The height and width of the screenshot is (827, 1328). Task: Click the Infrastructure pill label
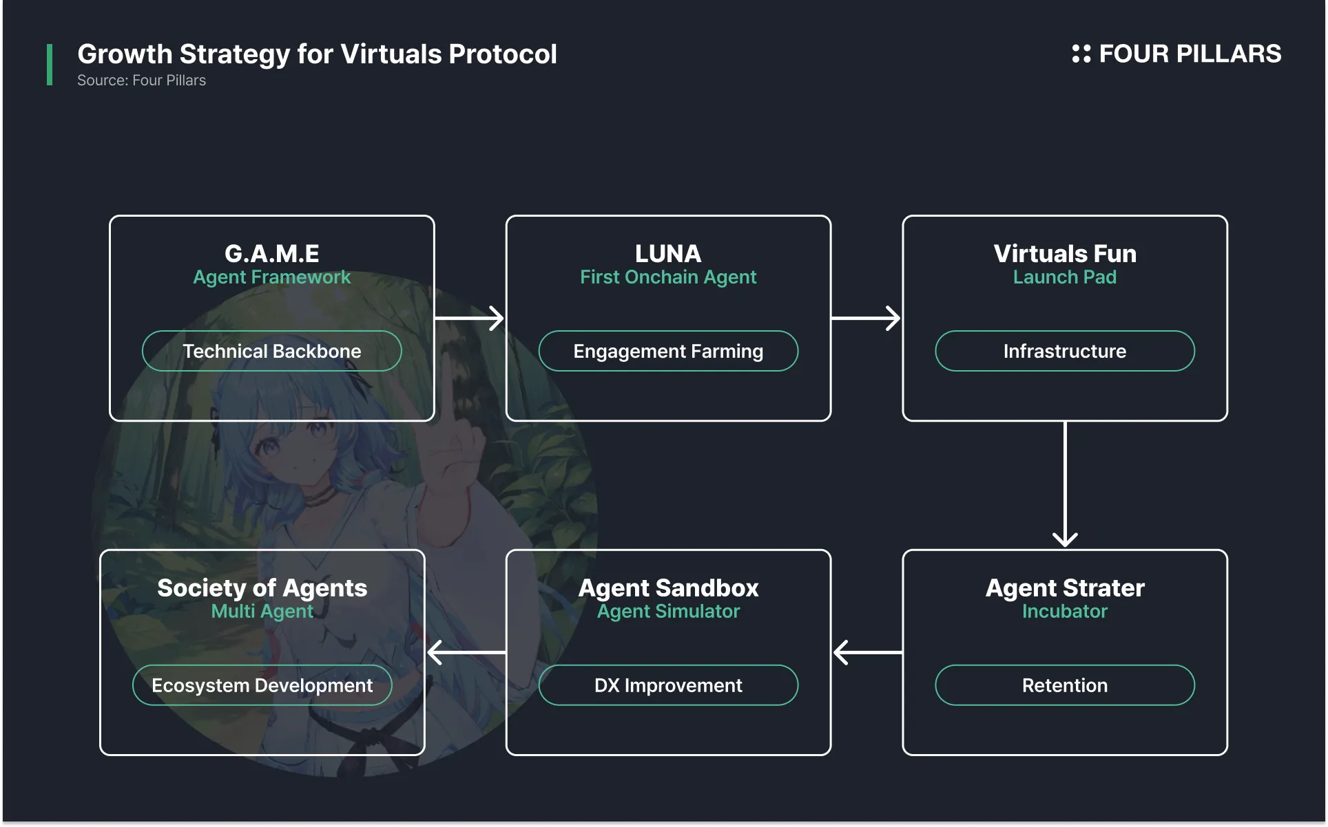[1064, 351]
